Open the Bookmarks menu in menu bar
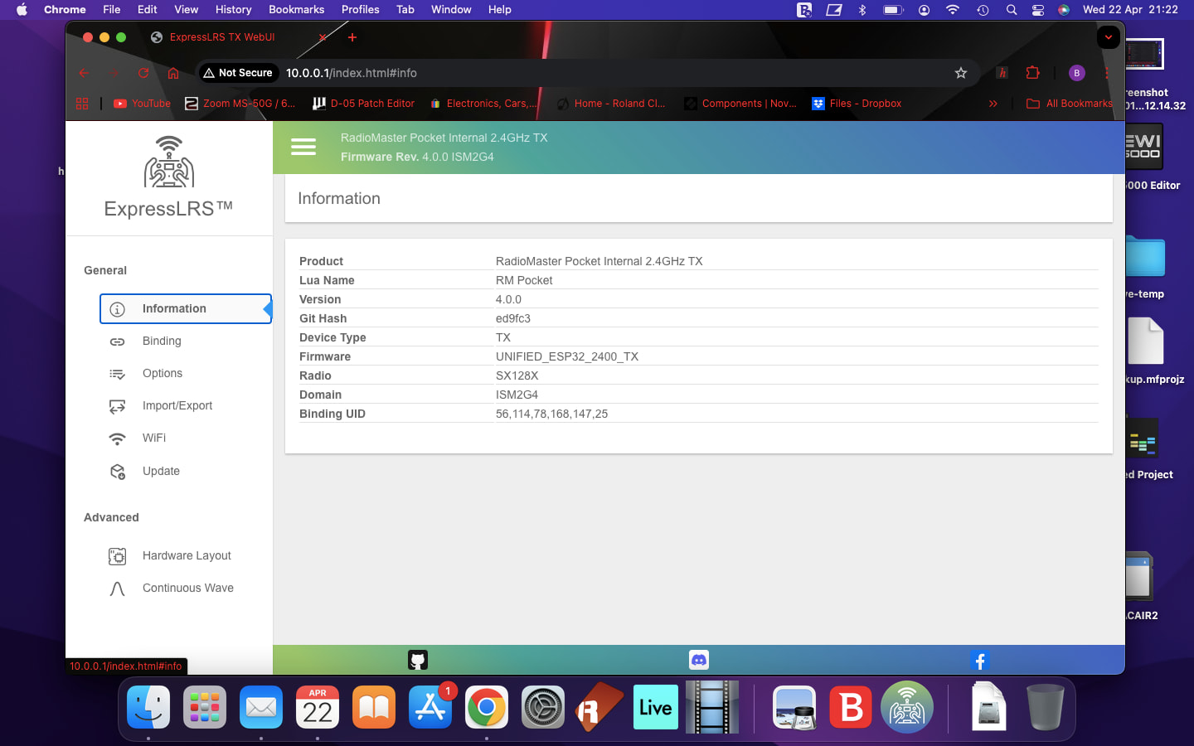 (296, 9)
